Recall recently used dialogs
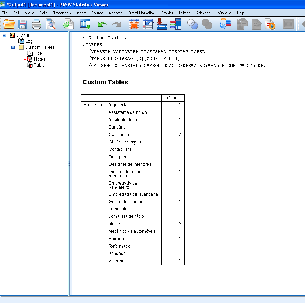The width and height of the screenshot is (305, 303). (x=68, y=24)
